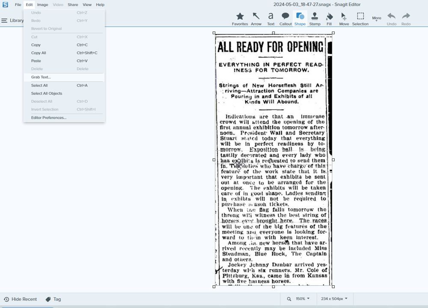Viewport: 428px width, 308px height.
Task: Open the zoom level 150% dropdown
Action: point(302,299)
